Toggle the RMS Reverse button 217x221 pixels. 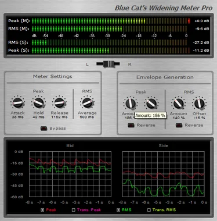click(x=179, y=125)
